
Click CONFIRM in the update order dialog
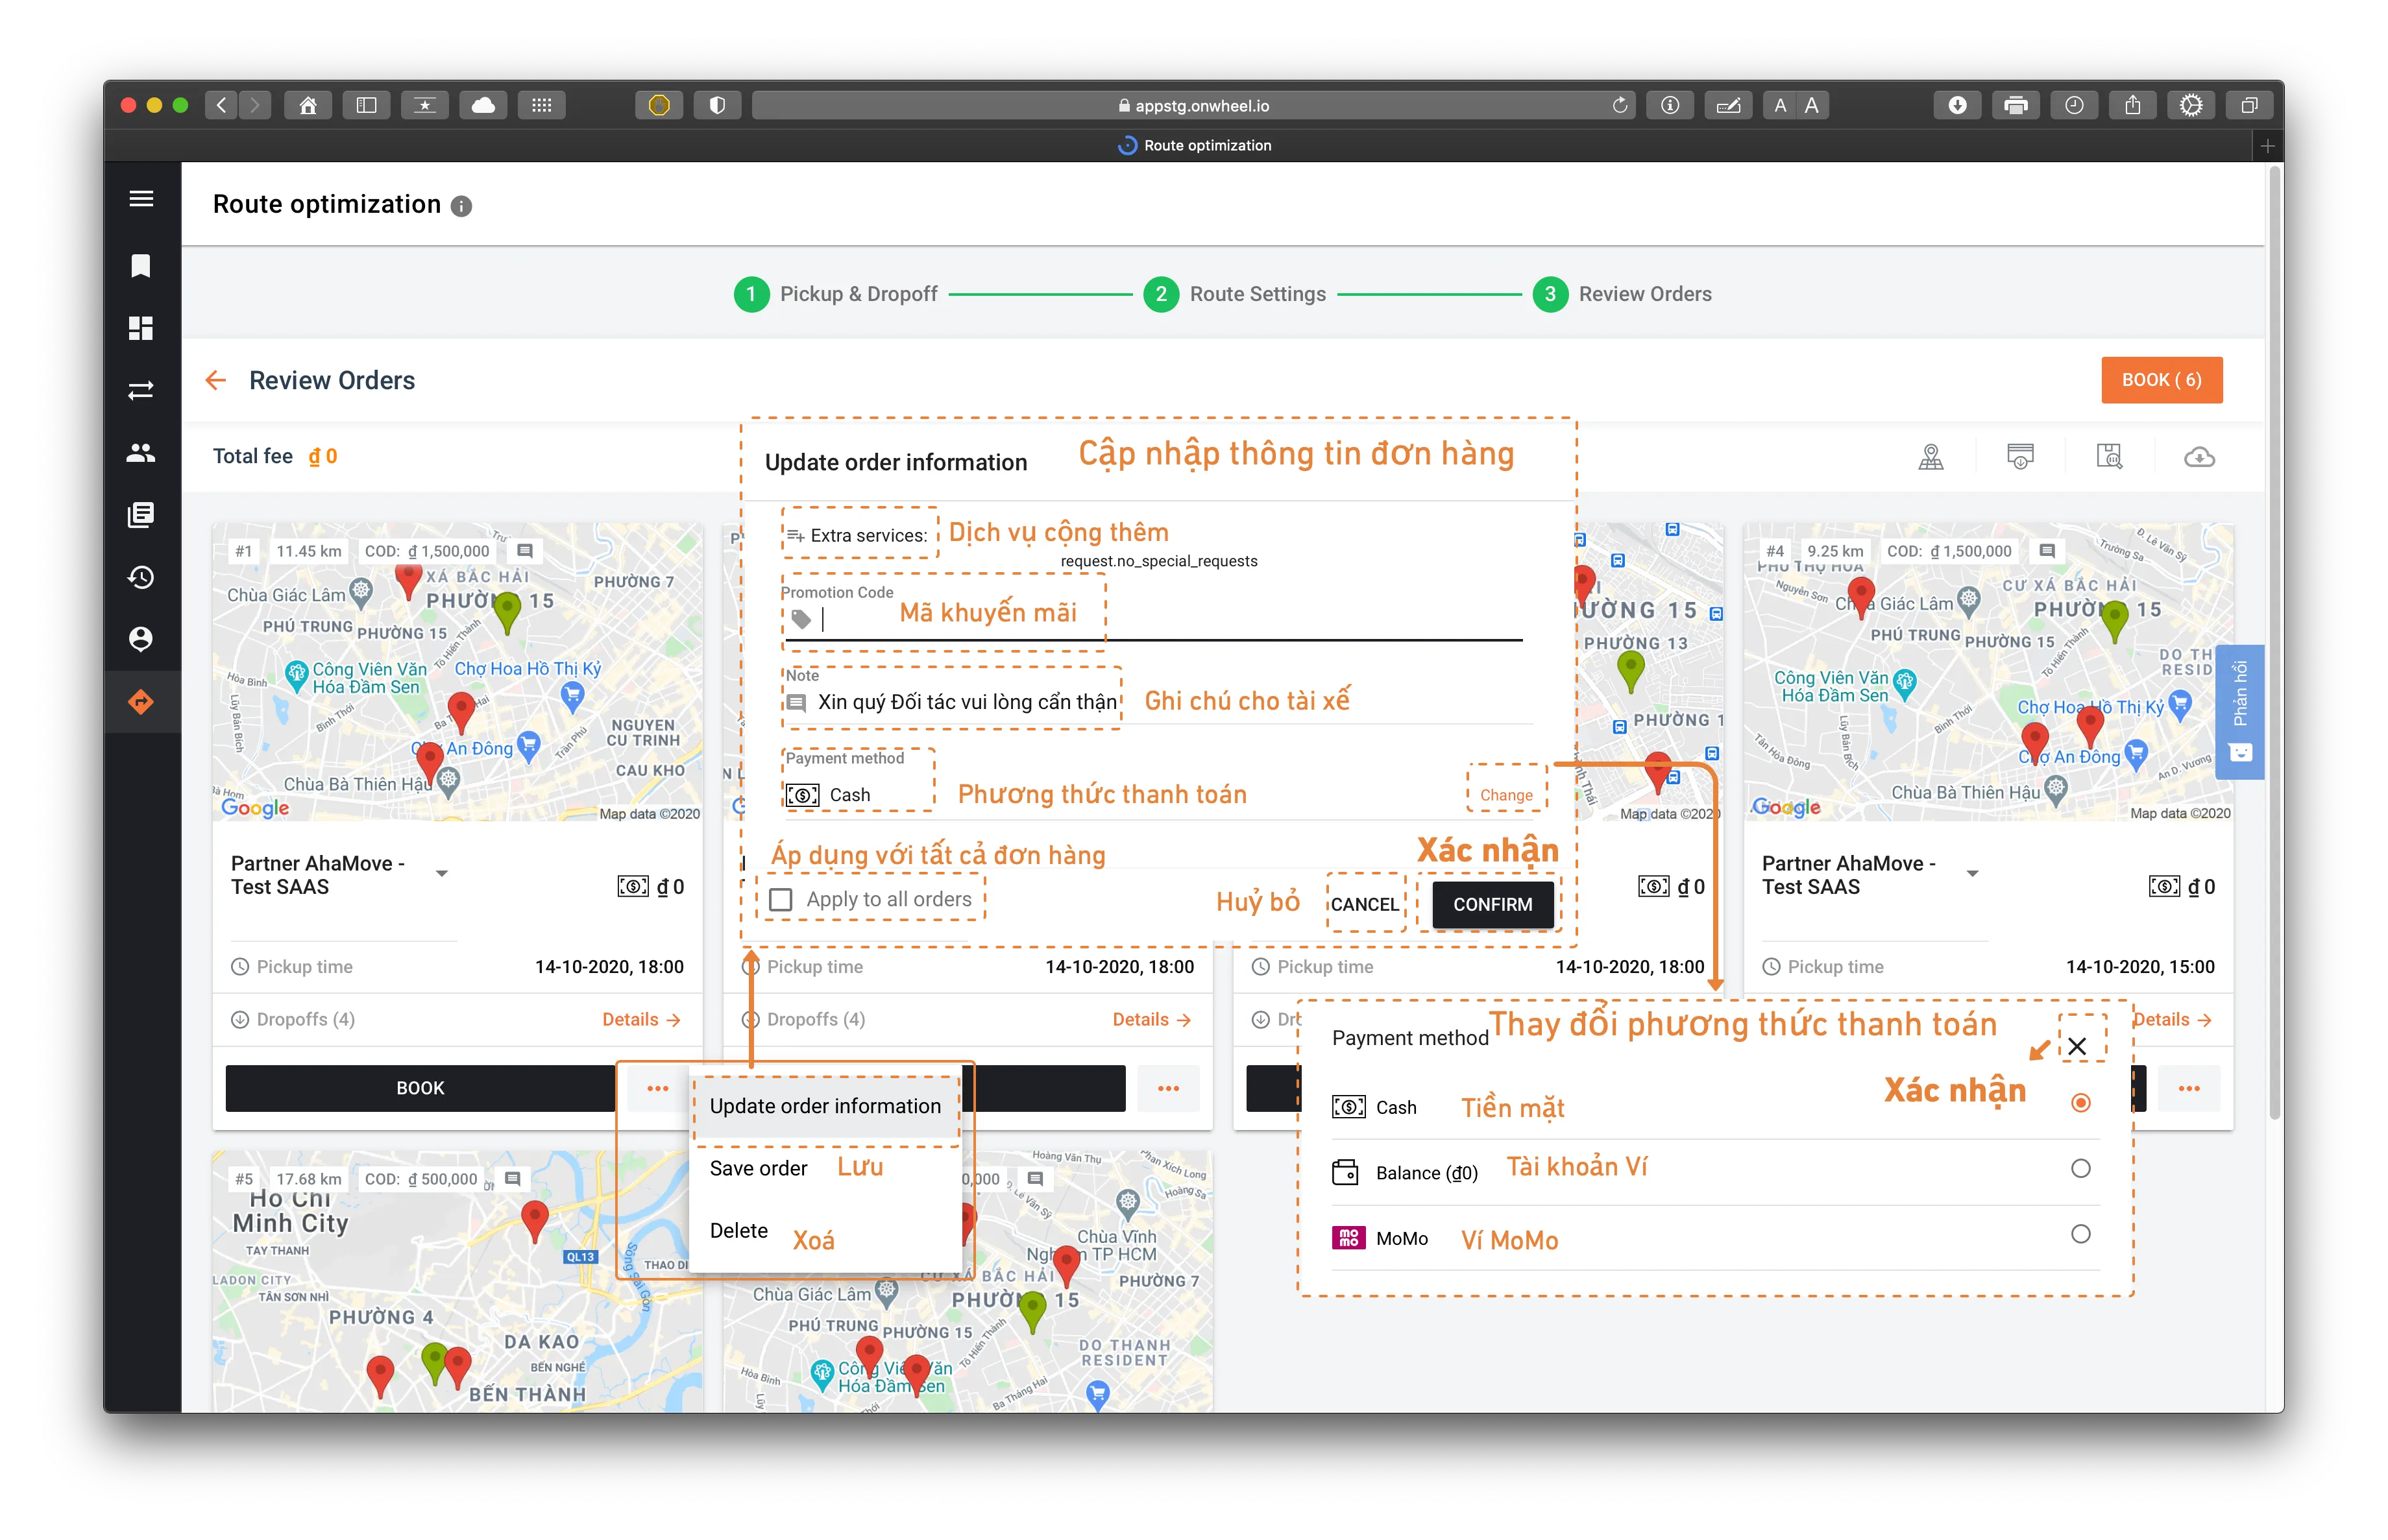pos(1492,905)
